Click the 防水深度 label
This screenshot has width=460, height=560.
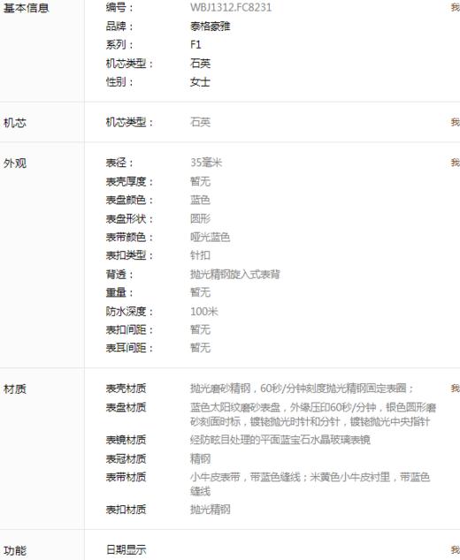129,312
